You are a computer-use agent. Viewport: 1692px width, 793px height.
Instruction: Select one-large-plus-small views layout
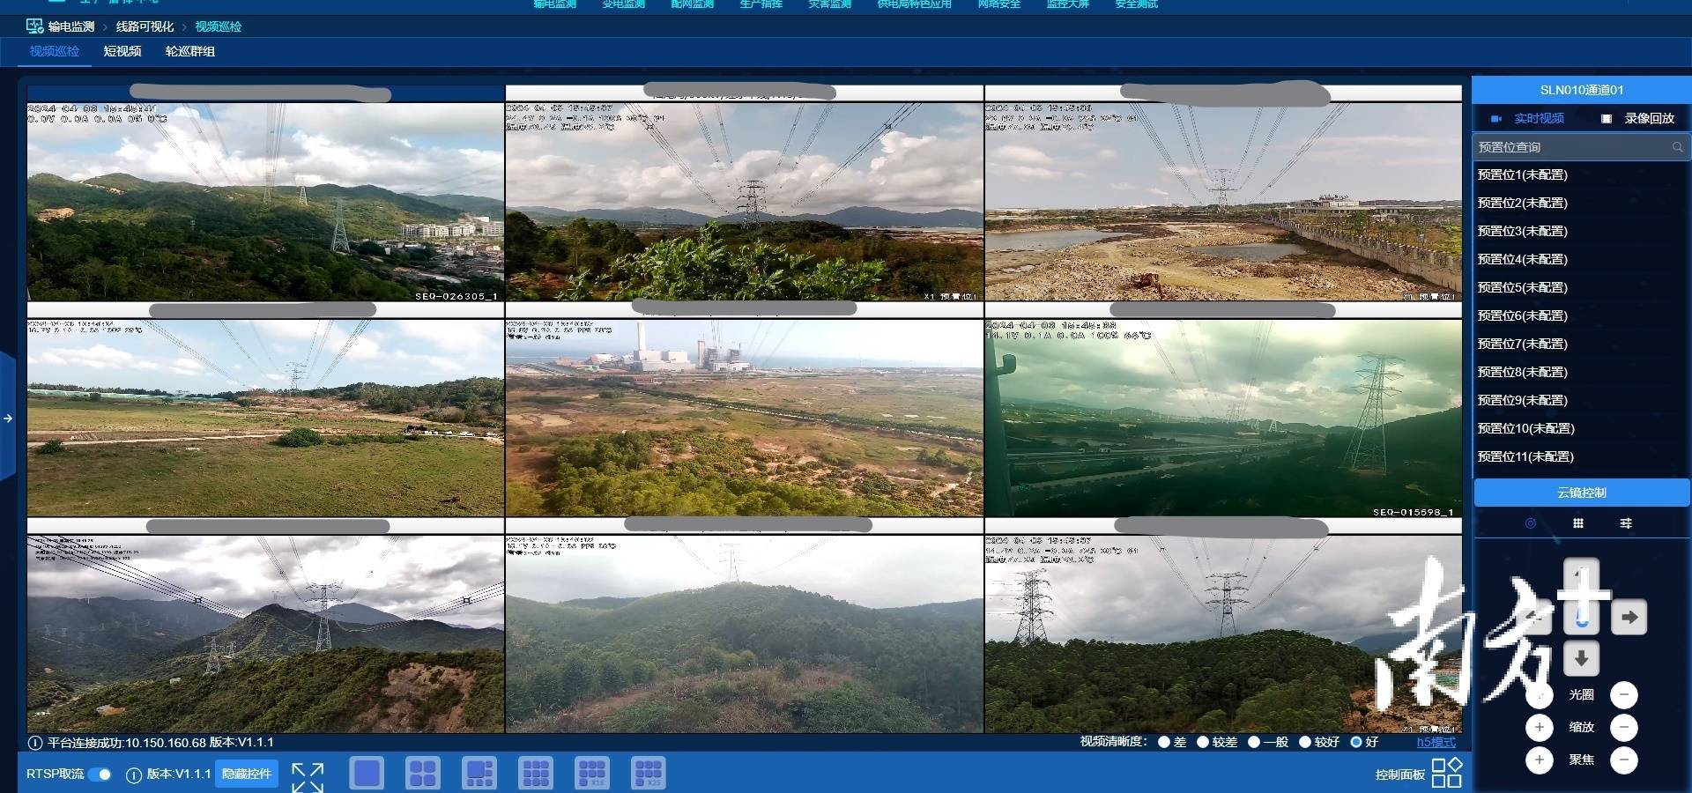pyautogui.click(x=479, y=774)
